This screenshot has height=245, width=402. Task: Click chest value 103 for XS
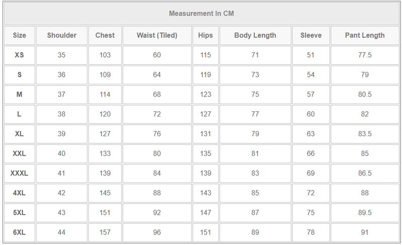105,55
